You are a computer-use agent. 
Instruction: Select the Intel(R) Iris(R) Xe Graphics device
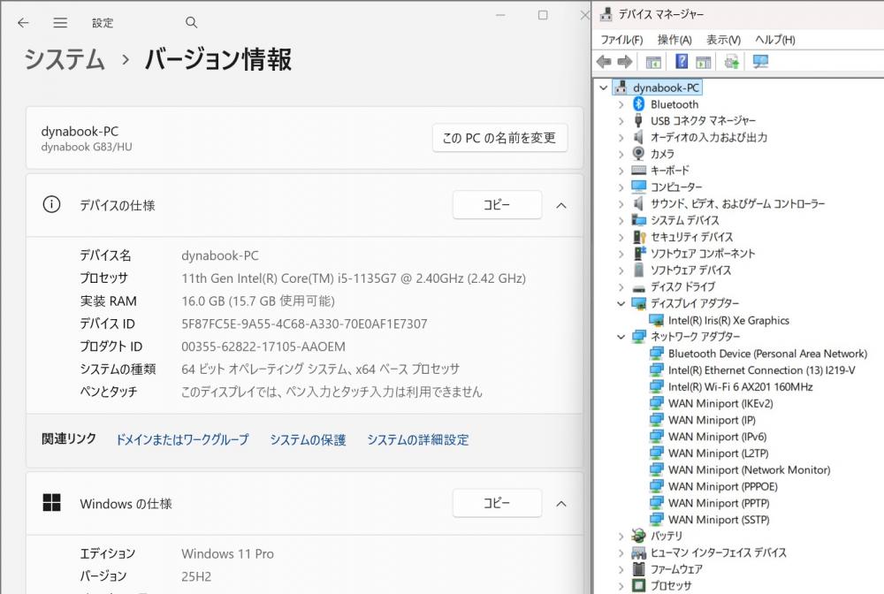(x=728, y=320)
